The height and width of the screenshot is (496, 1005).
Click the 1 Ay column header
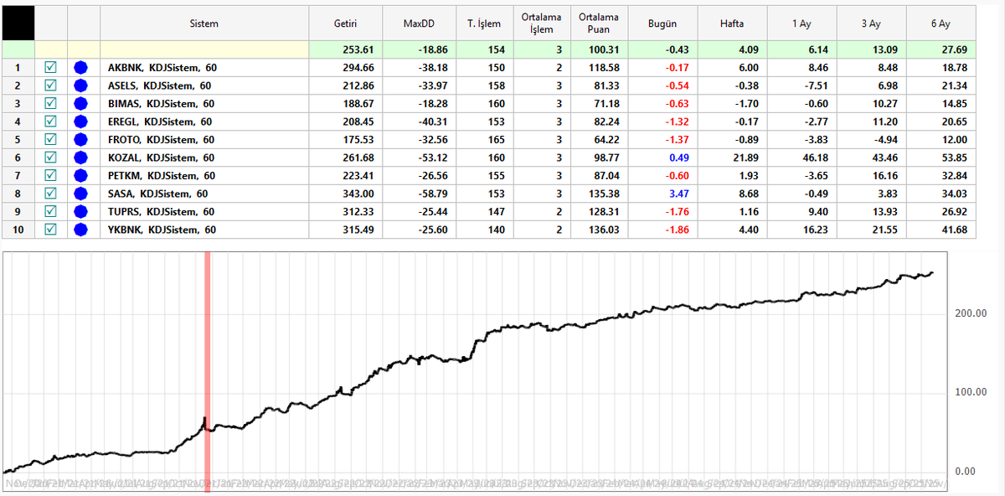801,23
